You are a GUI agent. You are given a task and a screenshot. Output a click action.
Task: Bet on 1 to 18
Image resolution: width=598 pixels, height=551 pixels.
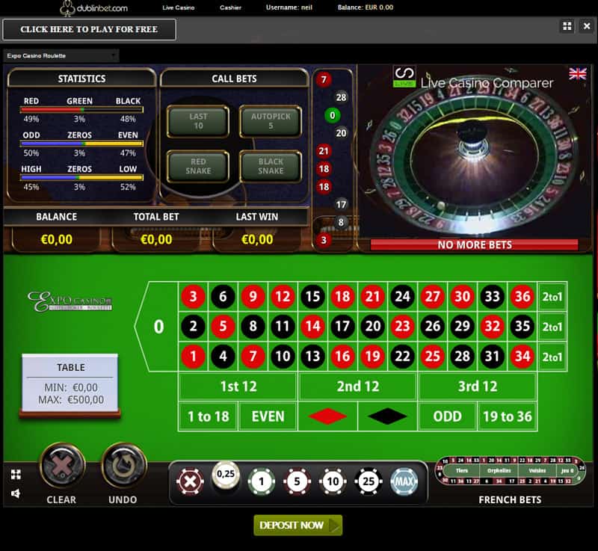coord(209,416)
